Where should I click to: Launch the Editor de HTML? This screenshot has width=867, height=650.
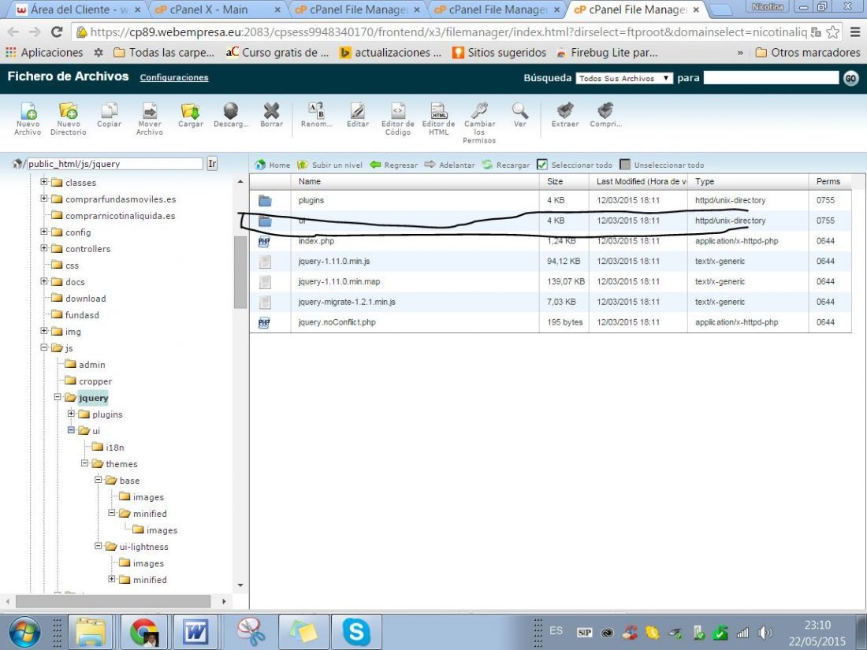[438, 118]
